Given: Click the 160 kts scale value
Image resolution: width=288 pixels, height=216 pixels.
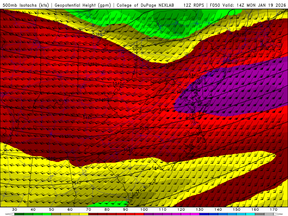Looking at the screenshot, I should tap(255, 210).
